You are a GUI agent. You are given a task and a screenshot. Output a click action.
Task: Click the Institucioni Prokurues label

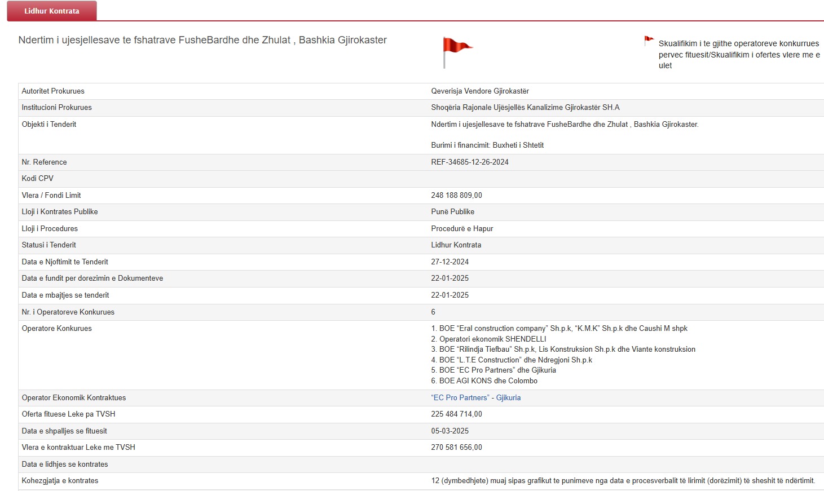56,107
